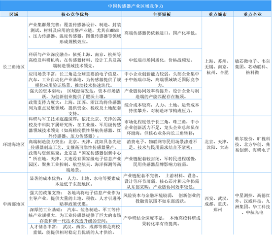The image size is (273, 235).
Task: Click the cell starting 显著的成本优势
Action: tap(75, 181)
